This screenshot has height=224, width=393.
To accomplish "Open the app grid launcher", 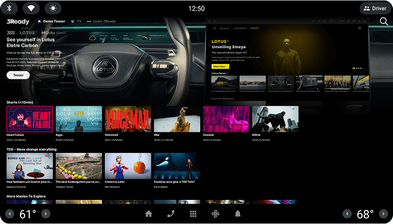I will [193, 214].
